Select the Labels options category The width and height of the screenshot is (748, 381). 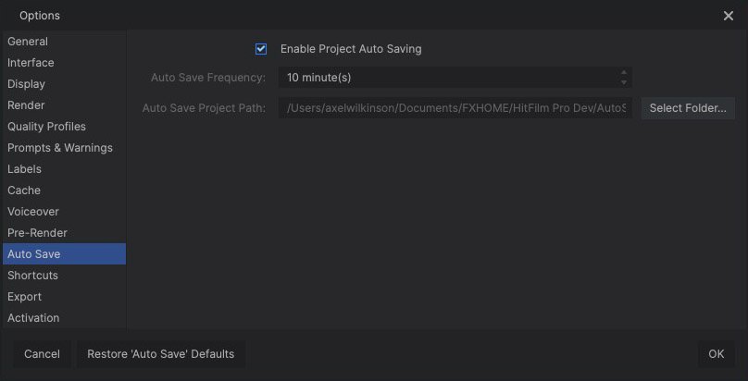coord(24,169)
